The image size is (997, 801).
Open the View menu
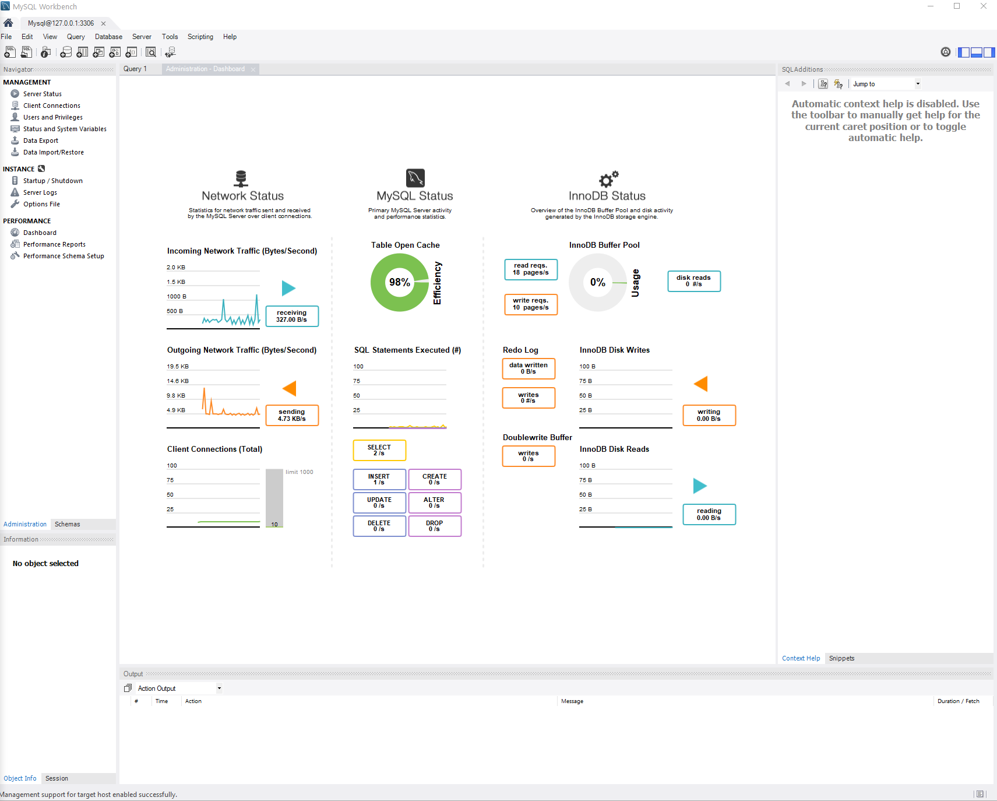50,37
